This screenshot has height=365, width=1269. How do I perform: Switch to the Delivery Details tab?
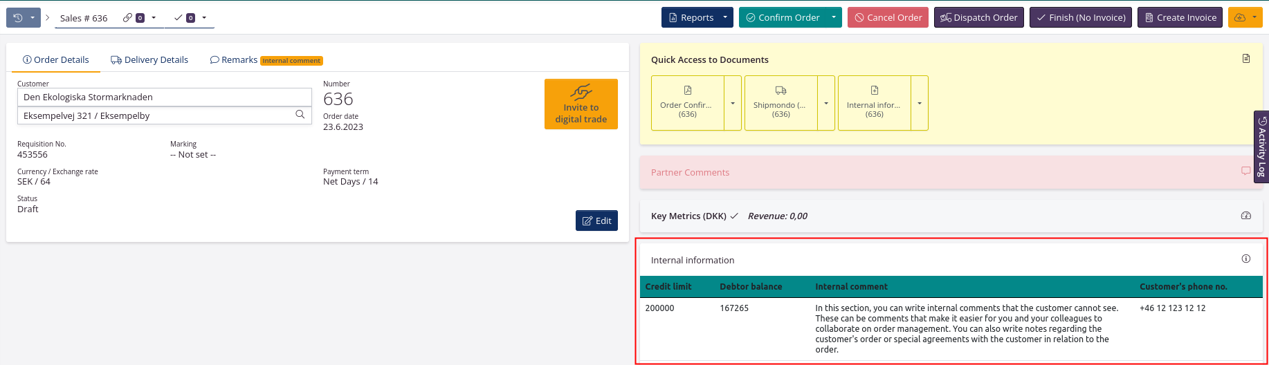tap(149, 60)
